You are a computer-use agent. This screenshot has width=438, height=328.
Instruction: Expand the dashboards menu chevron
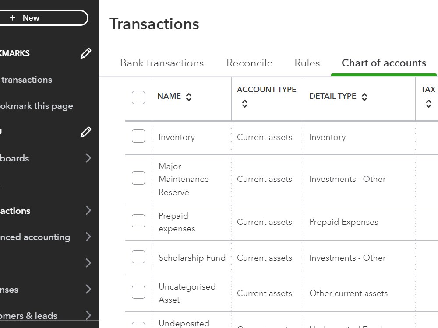click(88, 158)
